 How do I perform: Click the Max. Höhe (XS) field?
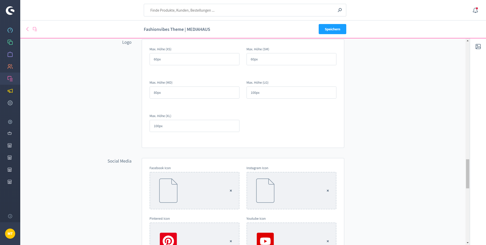point(194,59)
